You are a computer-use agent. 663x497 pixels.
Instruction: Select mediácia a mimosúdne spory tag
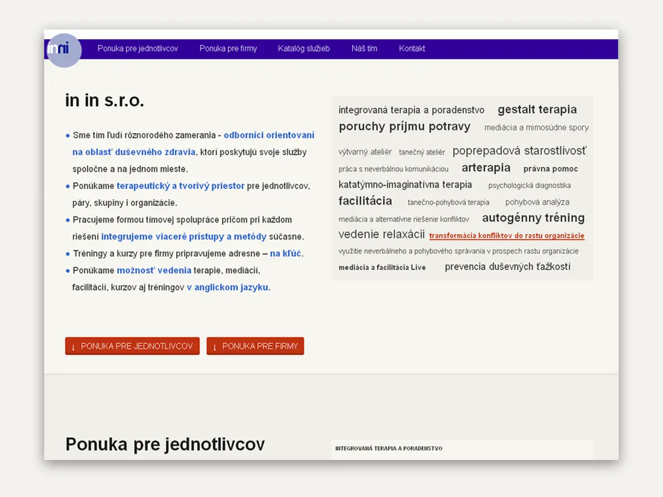[x=536, y=128]
